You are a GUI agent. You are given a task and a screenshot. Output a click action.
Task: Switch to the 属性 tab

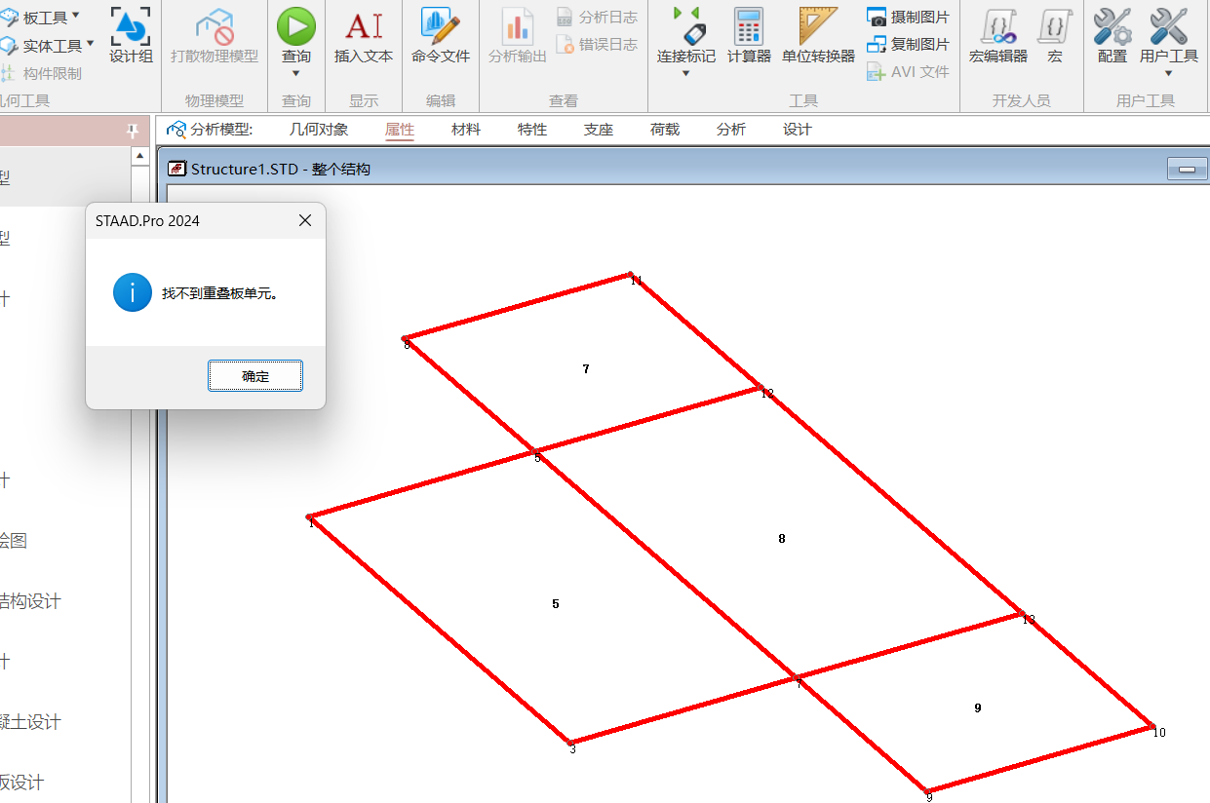(400, 130)
